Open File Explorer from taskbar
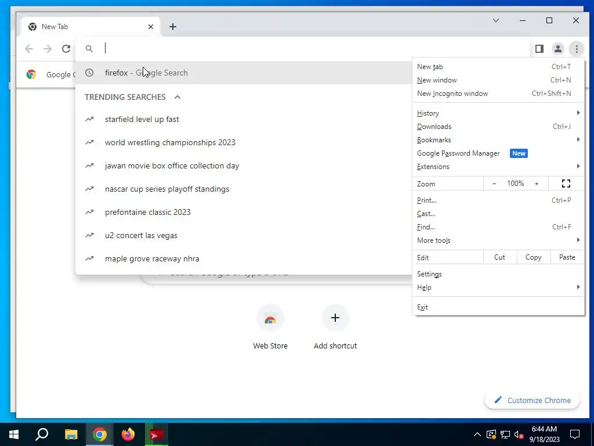The height and width of the screenshot is (446, 594). [71, 434]
